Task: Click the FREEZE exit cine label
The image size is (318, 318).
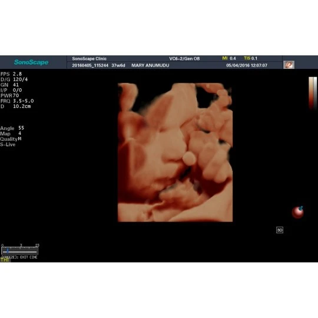Action: 19,257
